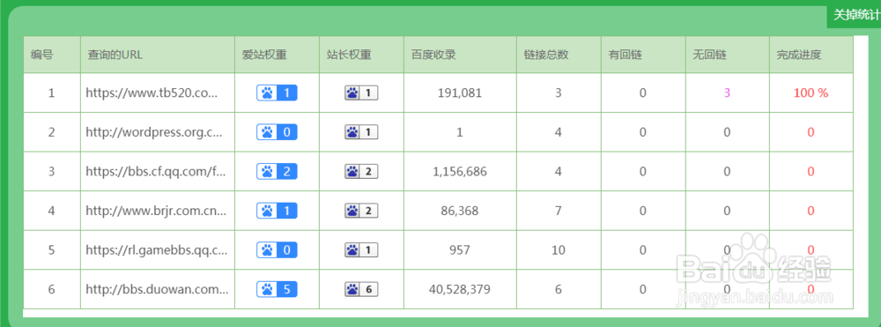
Task: Open the http://bbs.duowan.com URL link
Action: (158, 290)
